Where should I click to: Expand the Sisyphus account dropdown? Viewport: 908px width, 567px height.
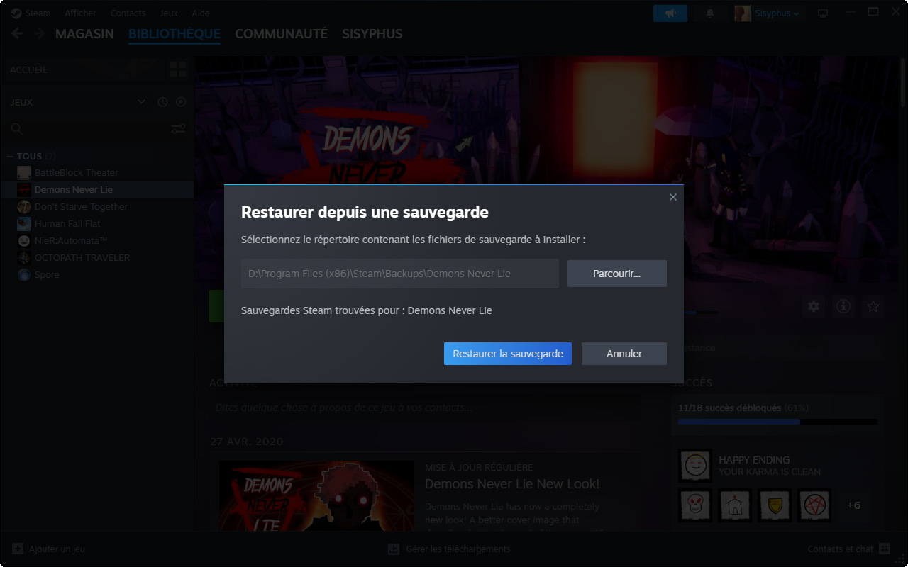(x=777, y=13)
